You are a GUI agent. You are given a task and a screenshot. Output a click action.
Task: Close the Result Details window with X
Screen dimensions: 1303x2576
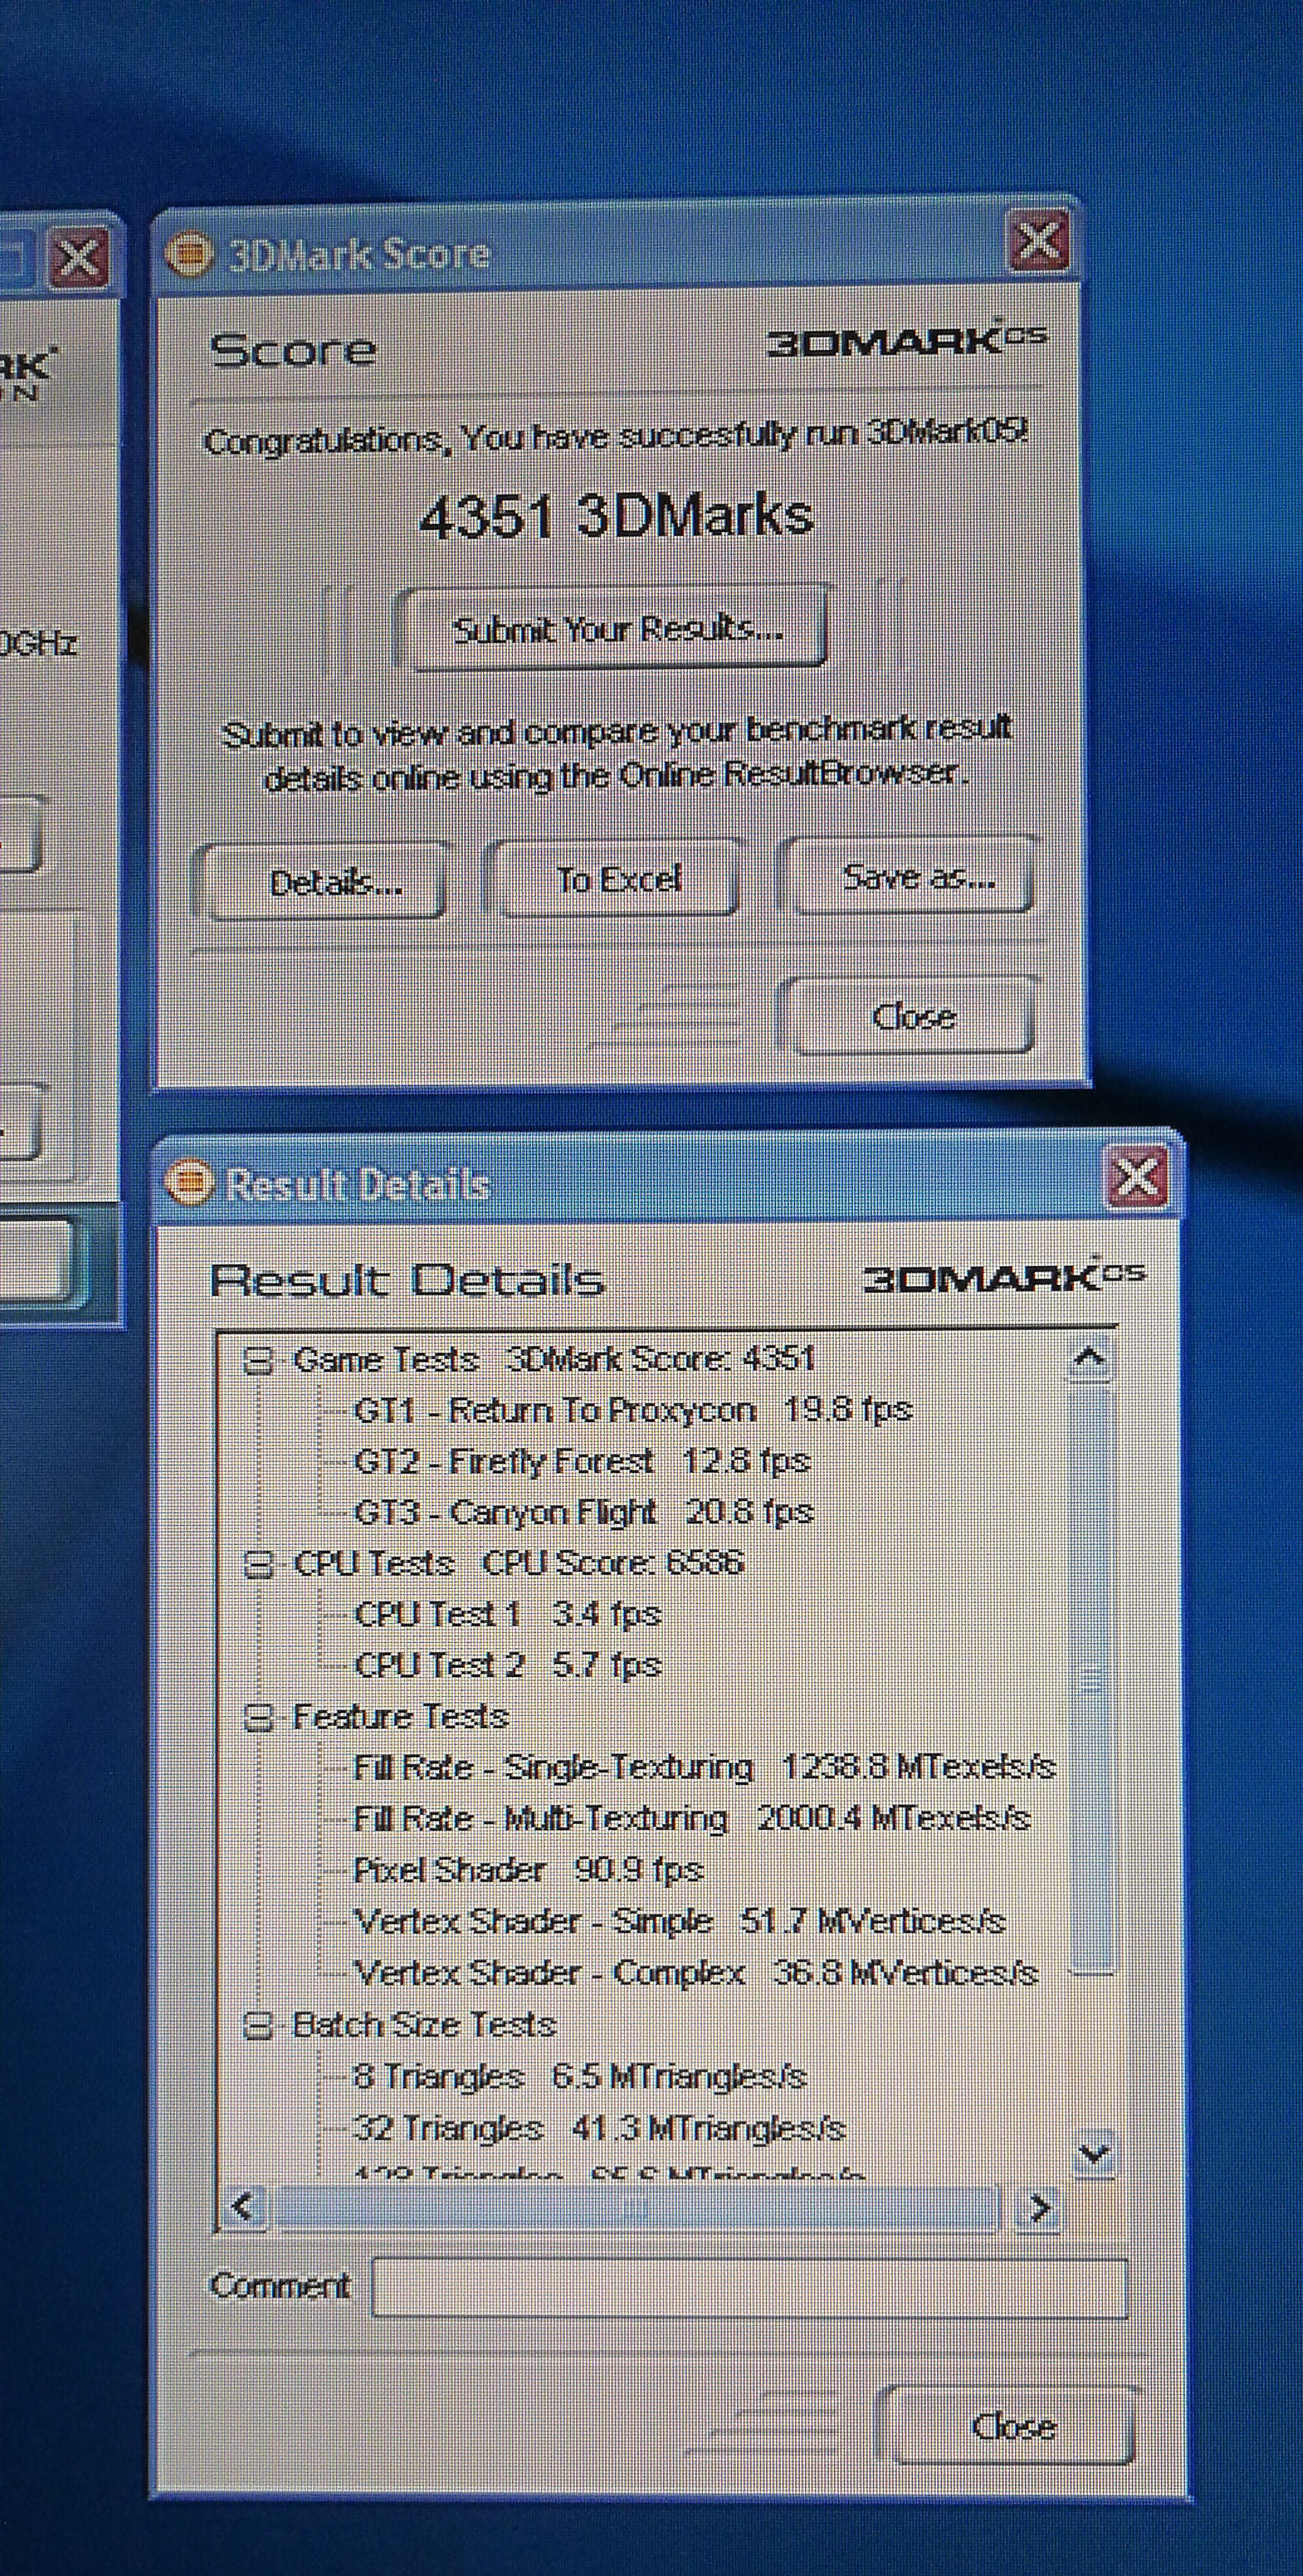point(1136,1178)
